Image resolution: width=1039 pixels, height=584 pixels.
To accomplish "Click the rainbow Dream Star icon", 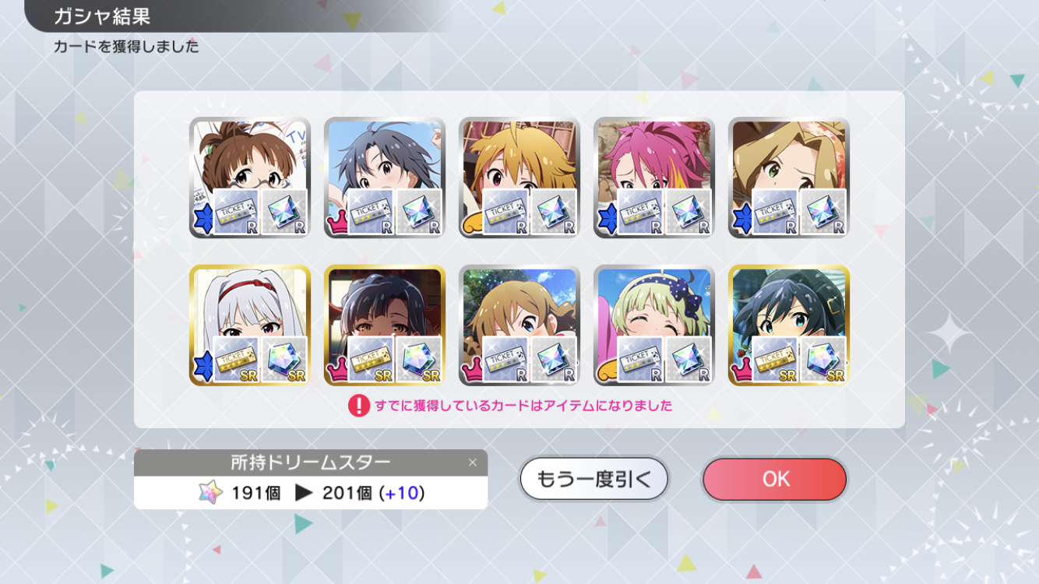I will click(210, 492).
